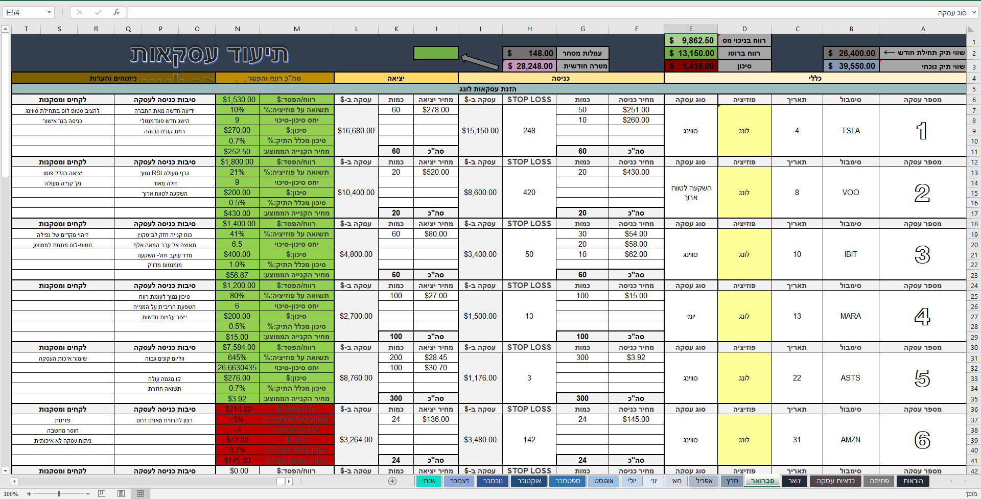Open the כדאיות עסקה sheet tab

(835, 481)
